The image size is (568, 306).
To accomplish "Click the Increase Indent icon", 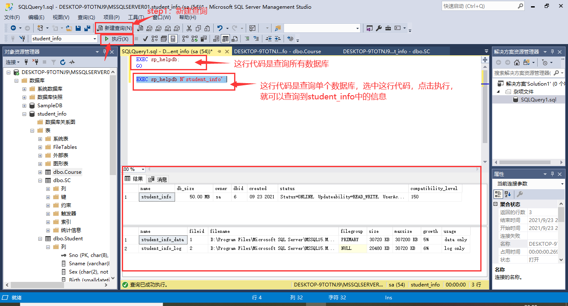I will click(278, 39).
